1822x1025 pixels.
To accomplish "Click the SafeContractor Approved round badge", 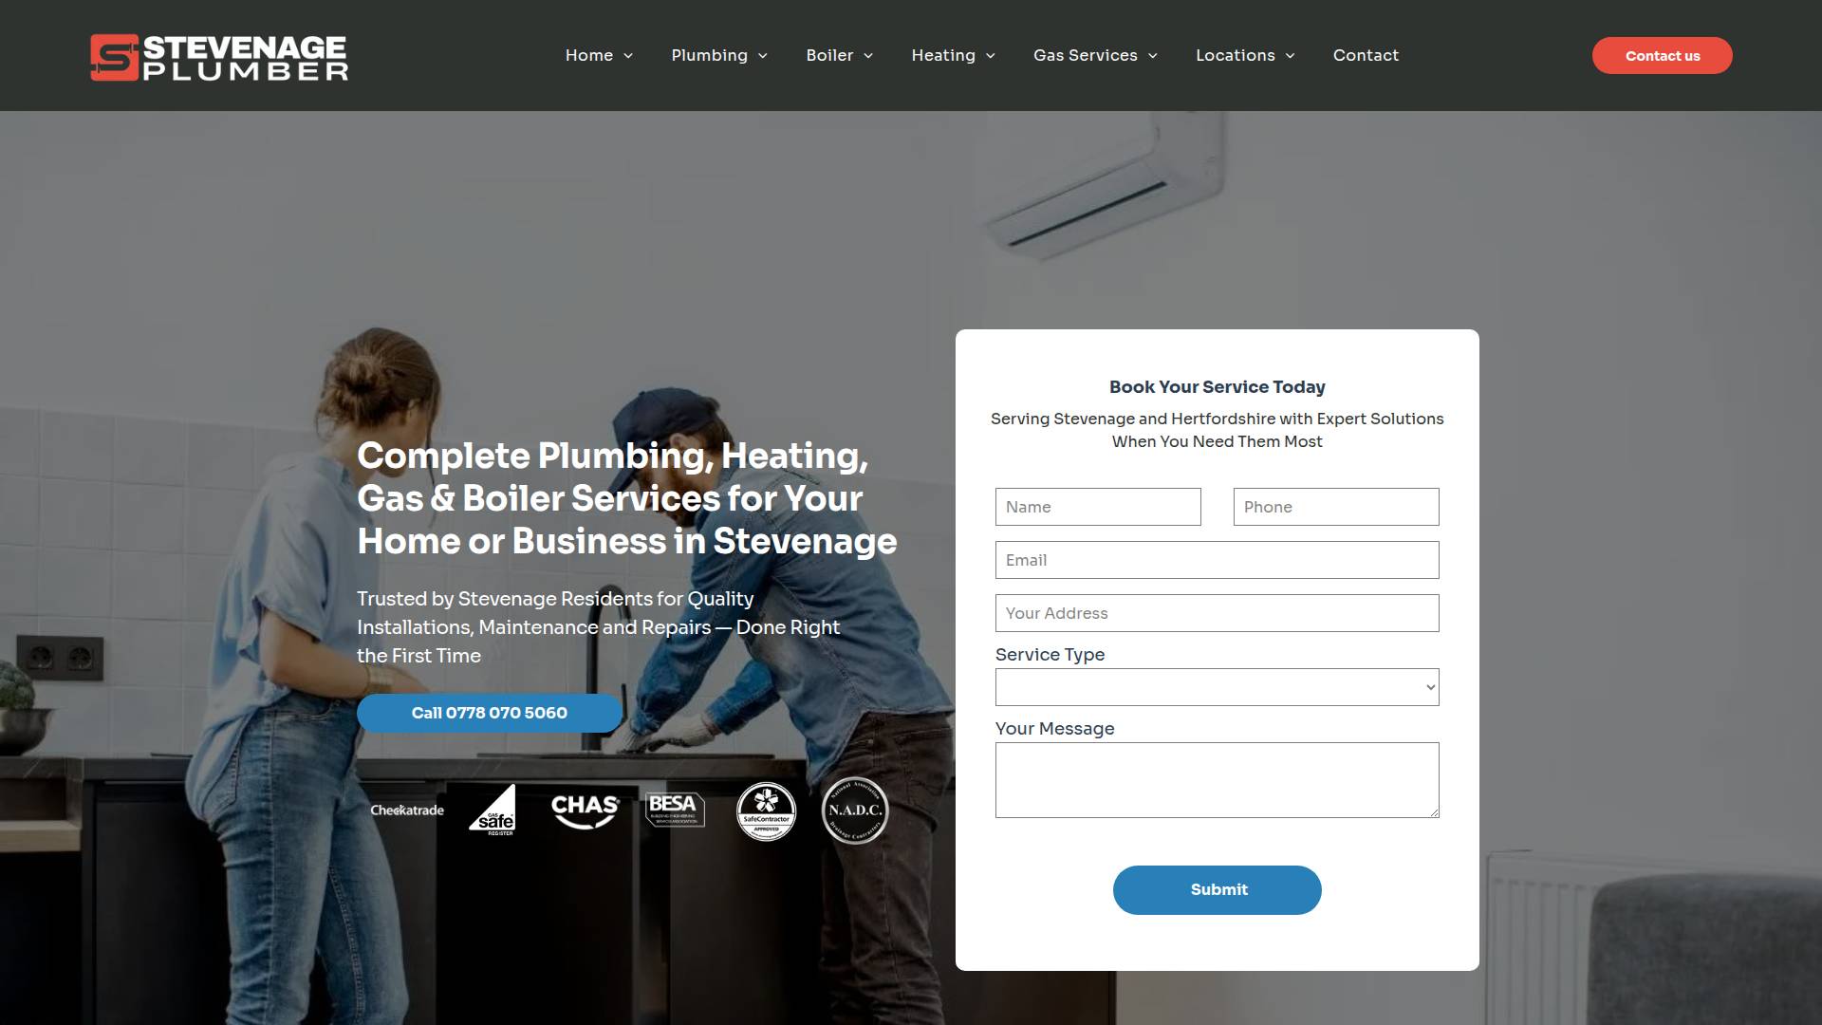I will coord(766,811).
